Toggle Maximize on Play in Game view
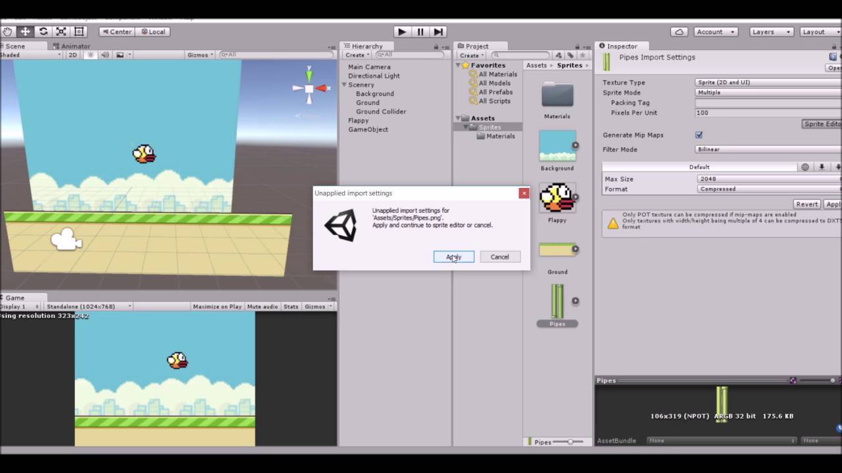This screenshot has width=842, height=473. (x=217, y=307)
